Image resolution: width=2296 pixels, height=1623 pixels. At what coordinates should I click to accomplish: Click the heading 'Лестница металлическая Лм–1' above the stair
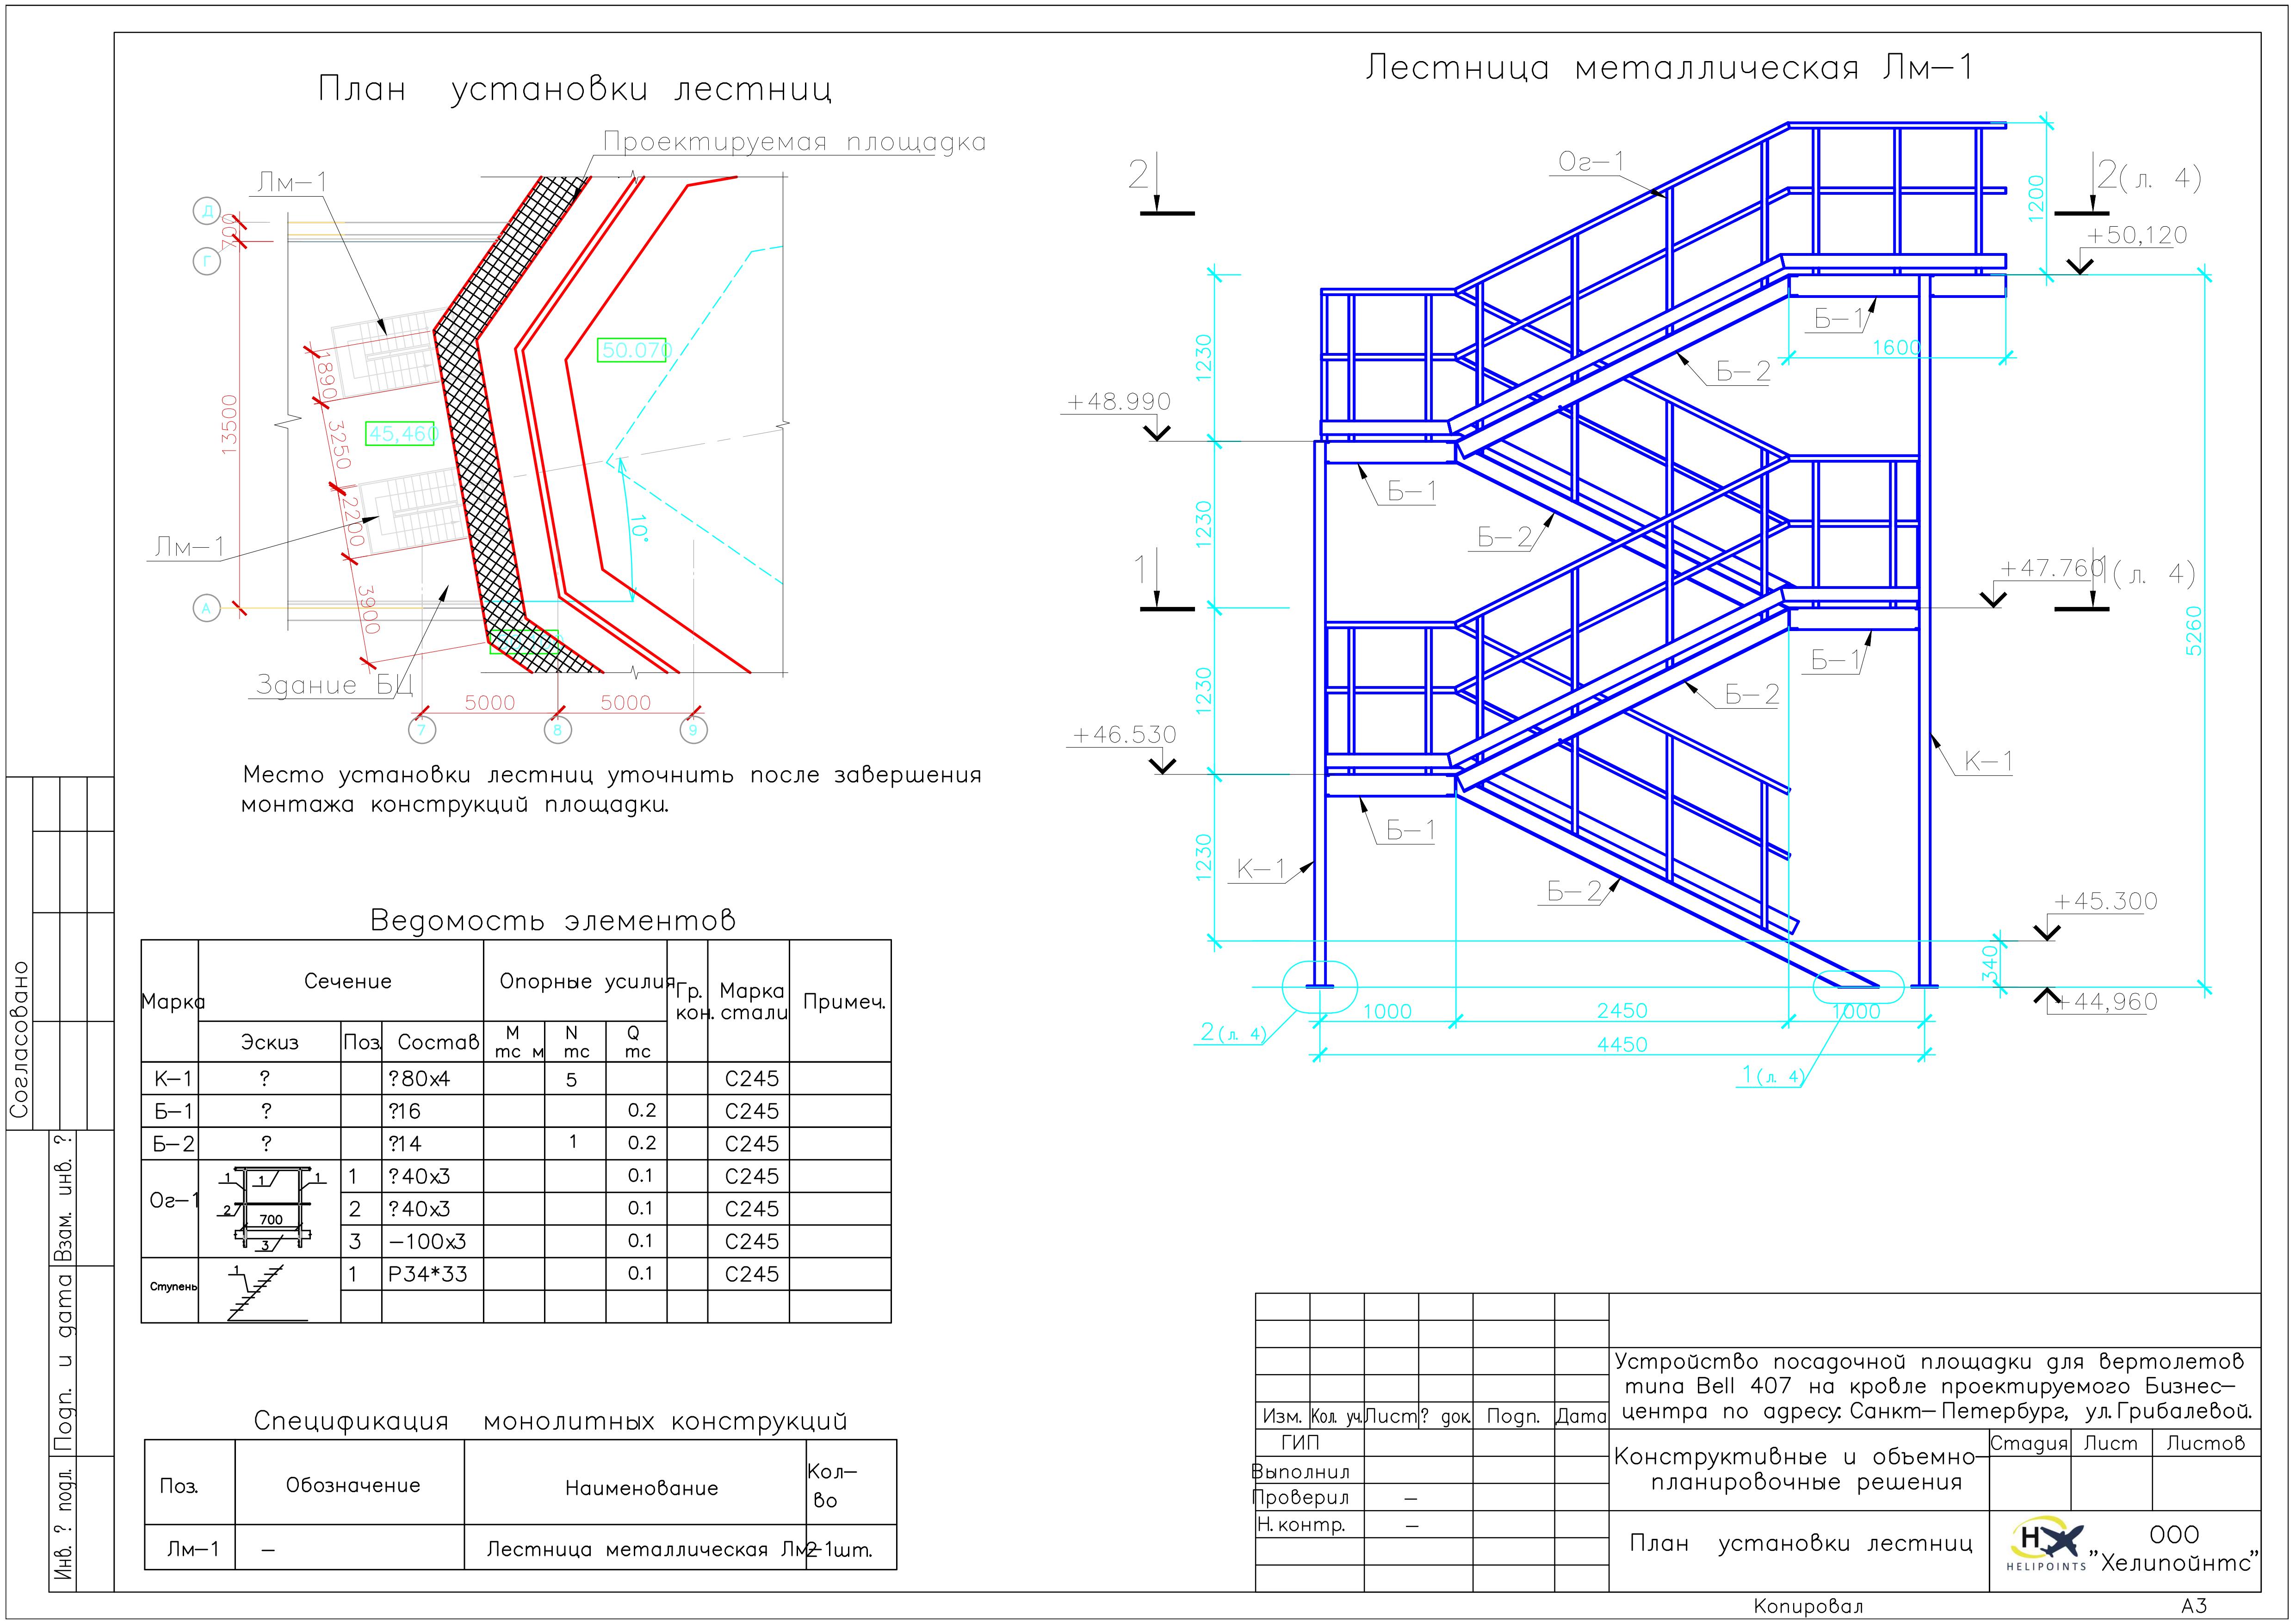coord(1669,67)
